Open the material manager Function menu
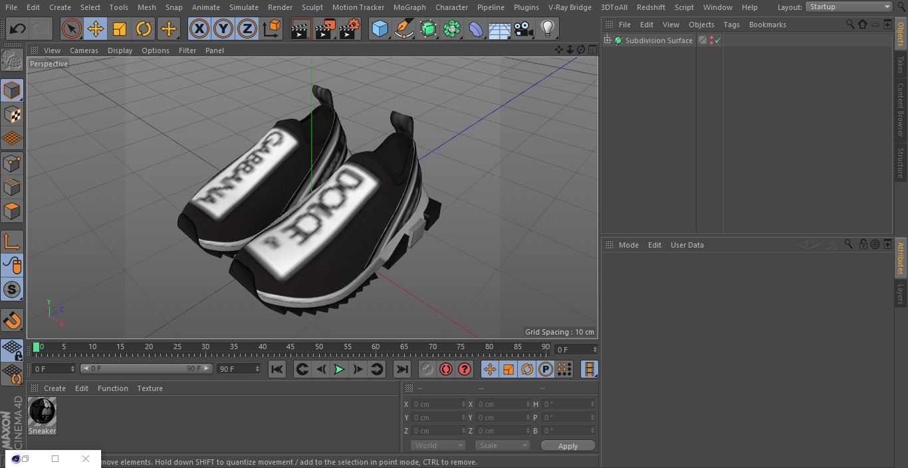The width and height of the screenshot is (908, 468). tap(113, 388)
